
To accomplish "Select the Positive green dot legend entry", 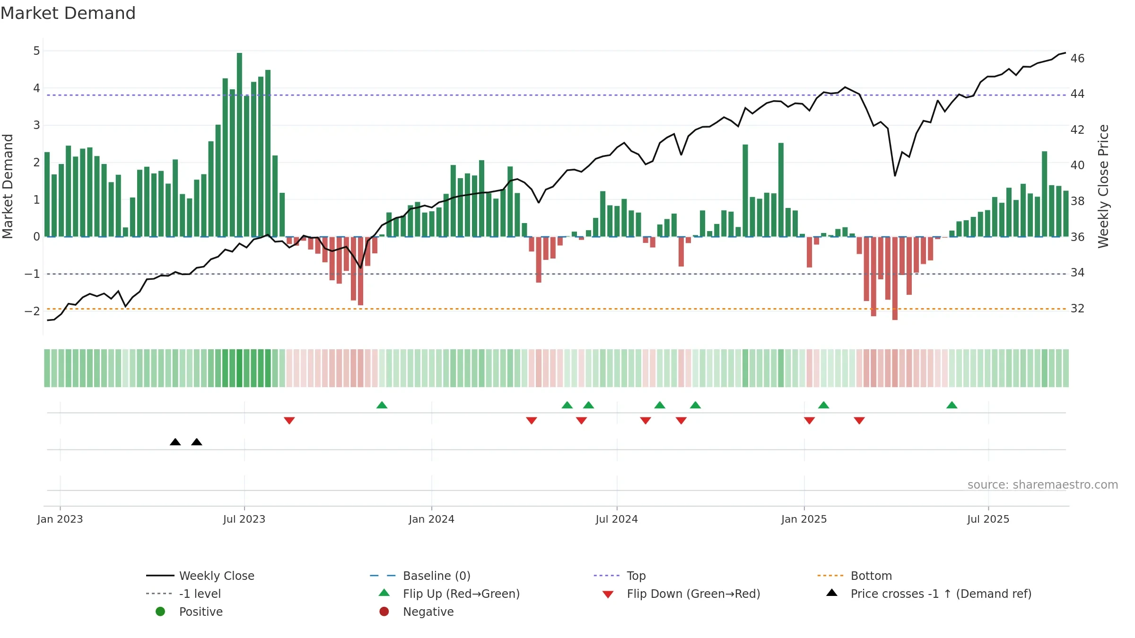I will click(189, 612).
